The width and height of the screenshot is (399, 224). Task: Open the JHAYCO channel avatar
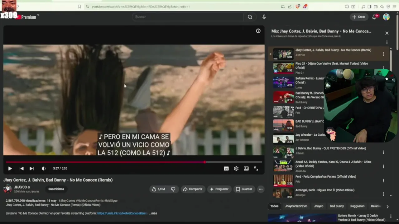7,189
